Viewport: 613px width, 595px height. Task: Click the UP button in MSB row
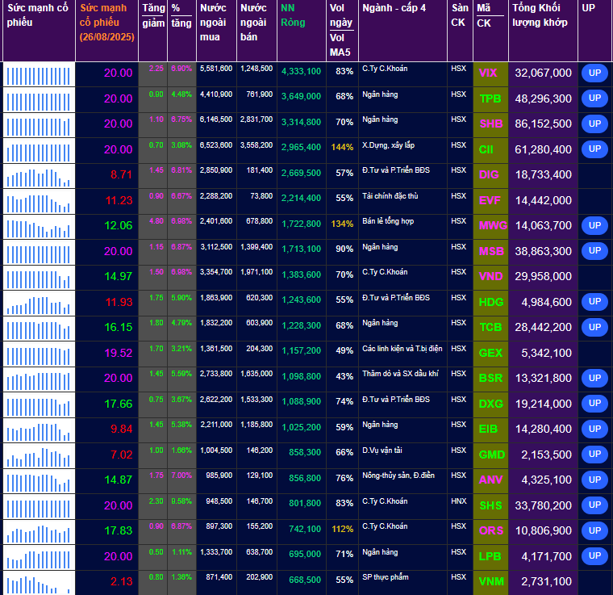pyautogui.click(x=594, y=250)
